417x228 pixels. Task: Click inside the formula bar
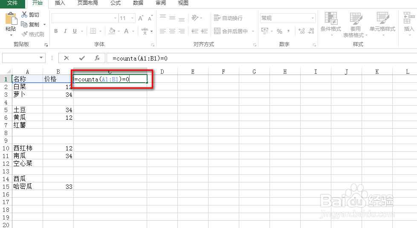point(262,58)
